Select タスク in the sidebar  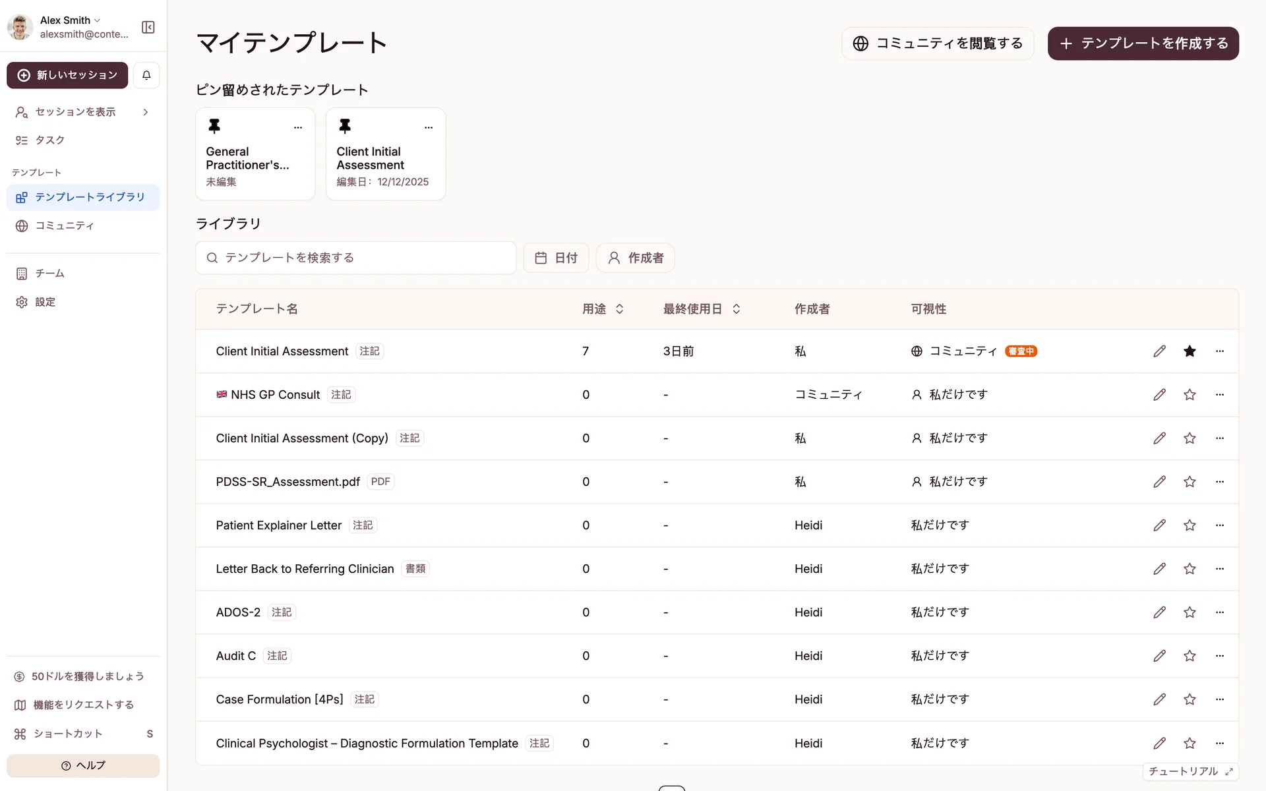[49, 140]
